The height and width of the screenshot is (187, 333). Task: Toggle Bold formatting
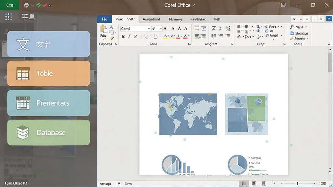click(123, 36)
